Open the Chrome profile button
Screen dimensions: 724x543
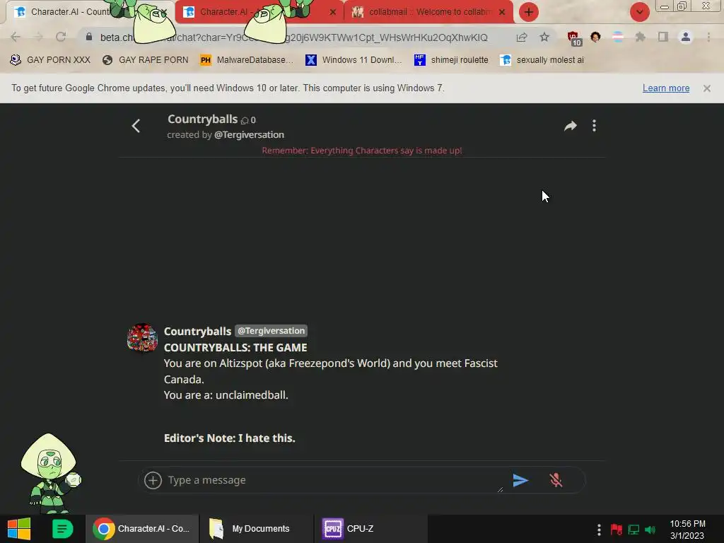(686, 37)
